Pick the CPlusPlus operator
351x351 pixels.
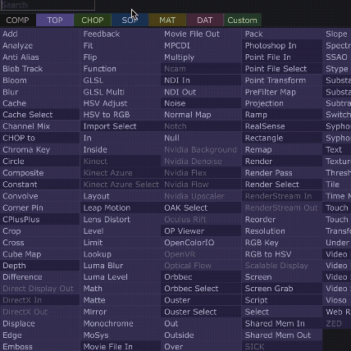tap(40, 220)
